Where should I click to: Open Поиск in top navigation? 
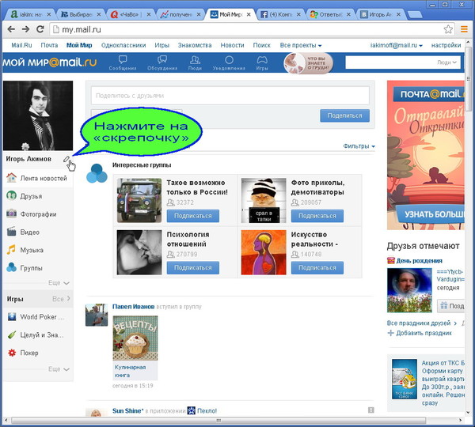tap(262, 45)
